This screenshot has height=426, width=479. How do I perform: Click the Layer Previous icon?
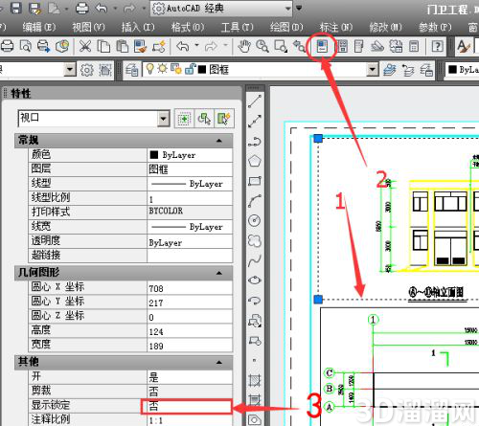pyautogui.click(x=407, y=70)
